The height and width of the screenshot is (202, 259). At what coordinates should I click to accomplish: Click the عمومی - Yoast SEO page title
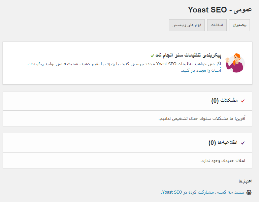220,10
